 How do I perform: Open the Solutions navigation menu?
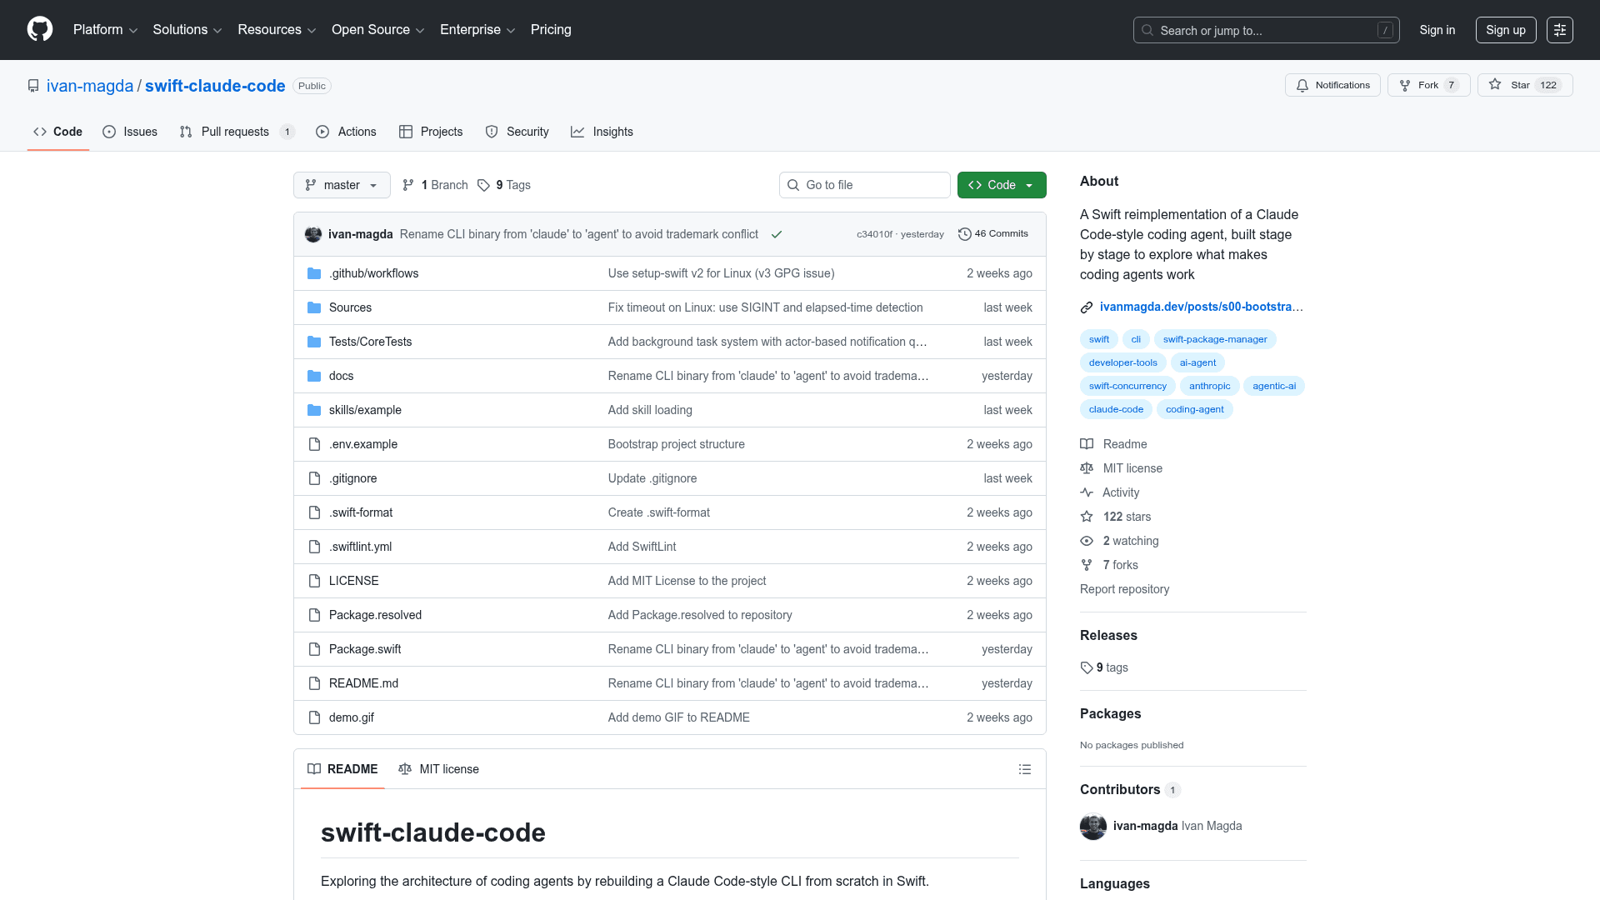coord(186,29)
